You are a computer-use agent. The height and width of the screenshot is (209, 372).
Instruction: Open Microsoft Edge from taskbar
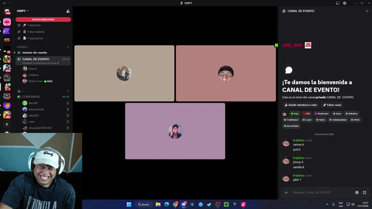click(167, 204)
